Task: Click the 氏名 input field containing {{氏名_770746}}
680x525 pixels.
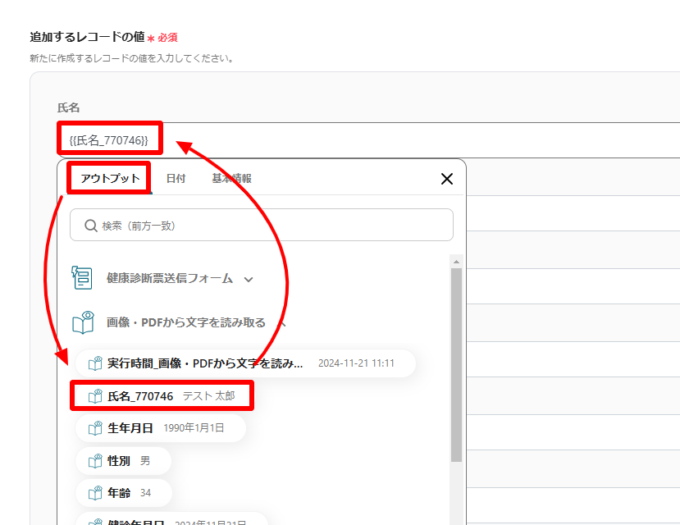Action: pos(368,140)
